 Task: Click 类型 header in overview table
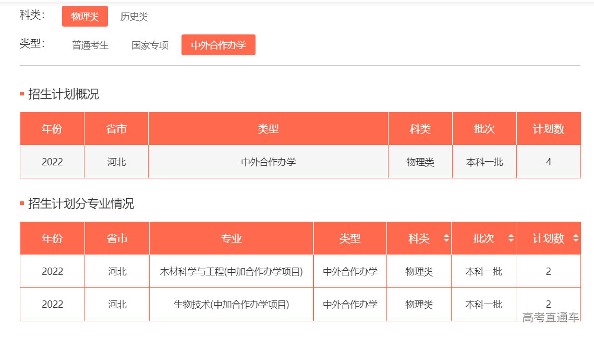click(x=268, y=129)
